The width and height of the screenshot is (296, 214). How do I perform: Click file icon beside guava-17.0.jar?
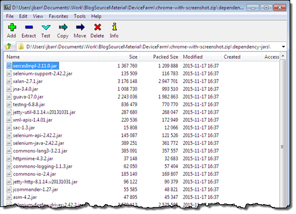pyautogui.click(x=9, y=97)
